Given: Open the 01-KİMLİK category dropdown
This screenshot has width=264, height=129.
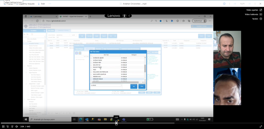Looking at the screenshot, I should tap(106, 85).
